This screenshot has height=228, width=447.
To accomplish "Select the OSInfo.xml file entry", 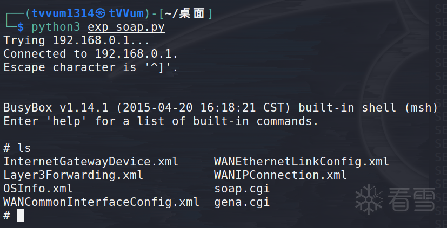I will point(38,189).
